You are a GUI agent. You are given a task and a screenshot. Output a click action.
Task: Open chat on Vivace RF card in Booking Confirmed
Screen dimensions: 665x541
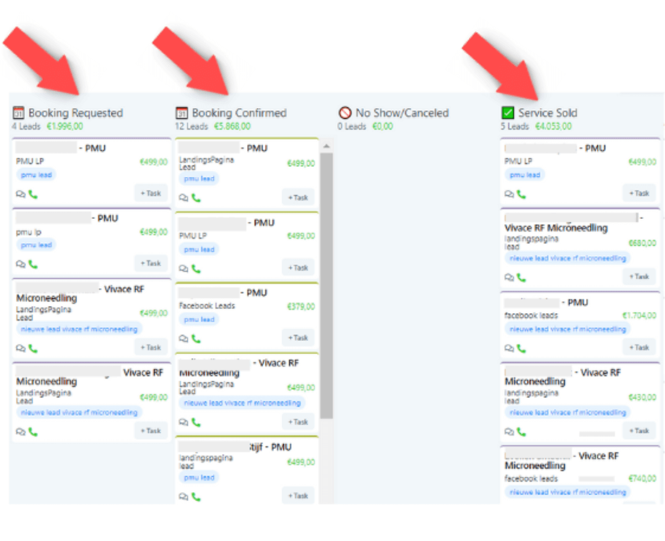pyautogui.click(x=184, y=422)
